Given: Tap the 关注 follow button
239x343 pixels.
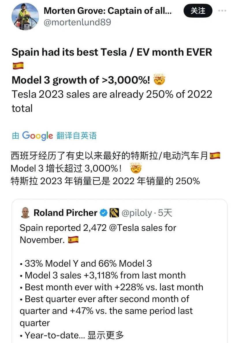Looking at the screenshot, I should click(198, 10).
